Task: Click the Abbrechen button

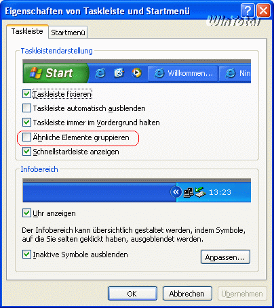Action: [x=187, y=294]
